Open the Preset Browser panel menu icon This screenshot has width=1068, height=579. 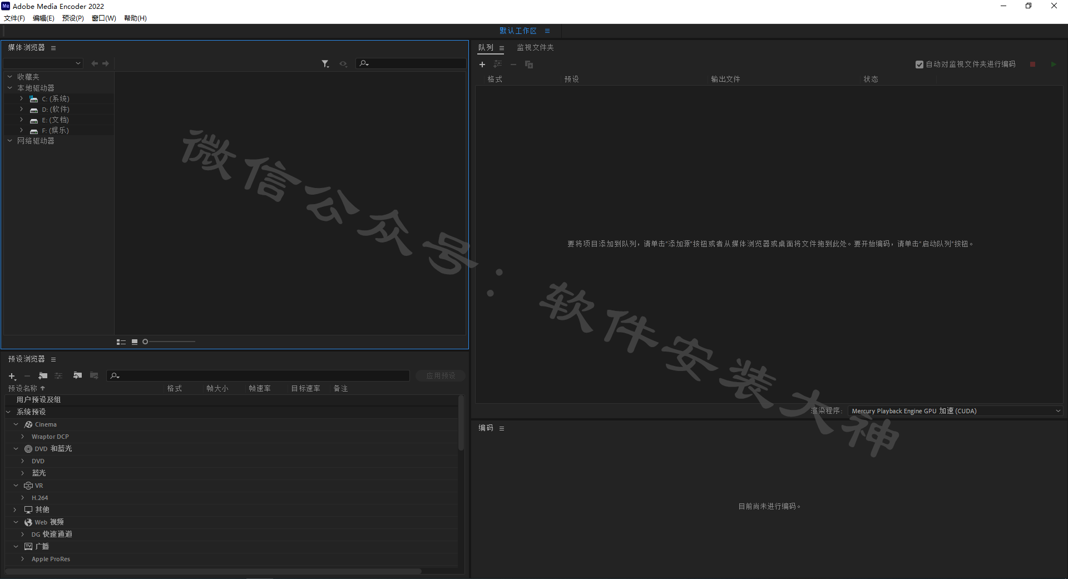(x=53, y=359)
